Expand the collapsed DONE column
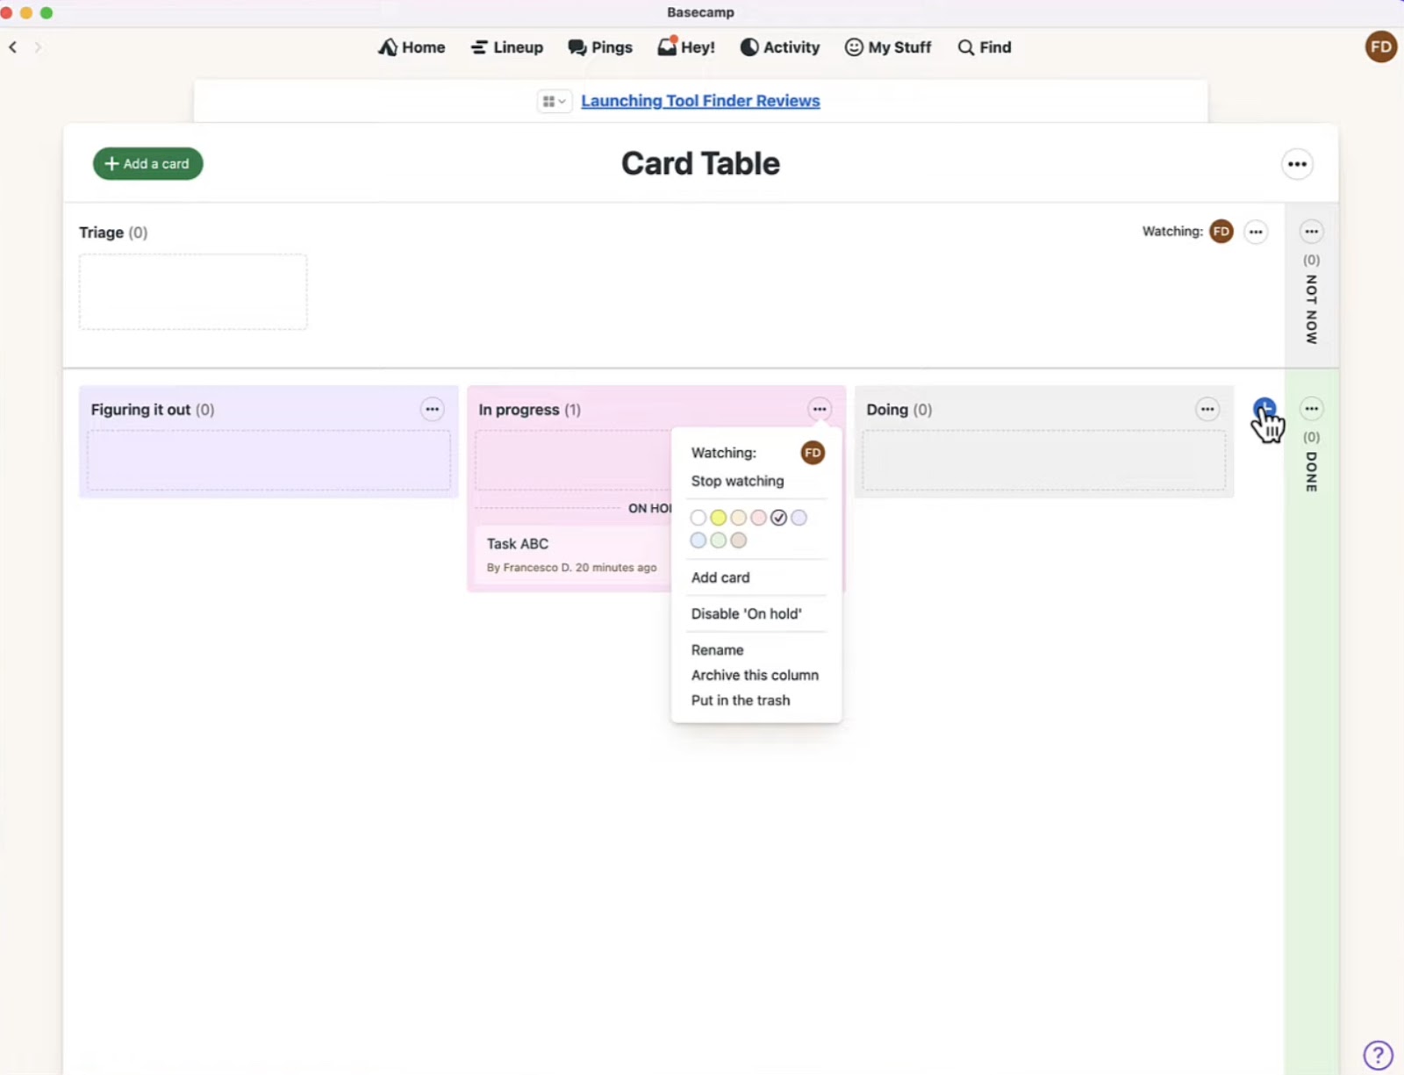Image resolution: width=1404 pixels, height=1075 pixels. click(1311, 472)
